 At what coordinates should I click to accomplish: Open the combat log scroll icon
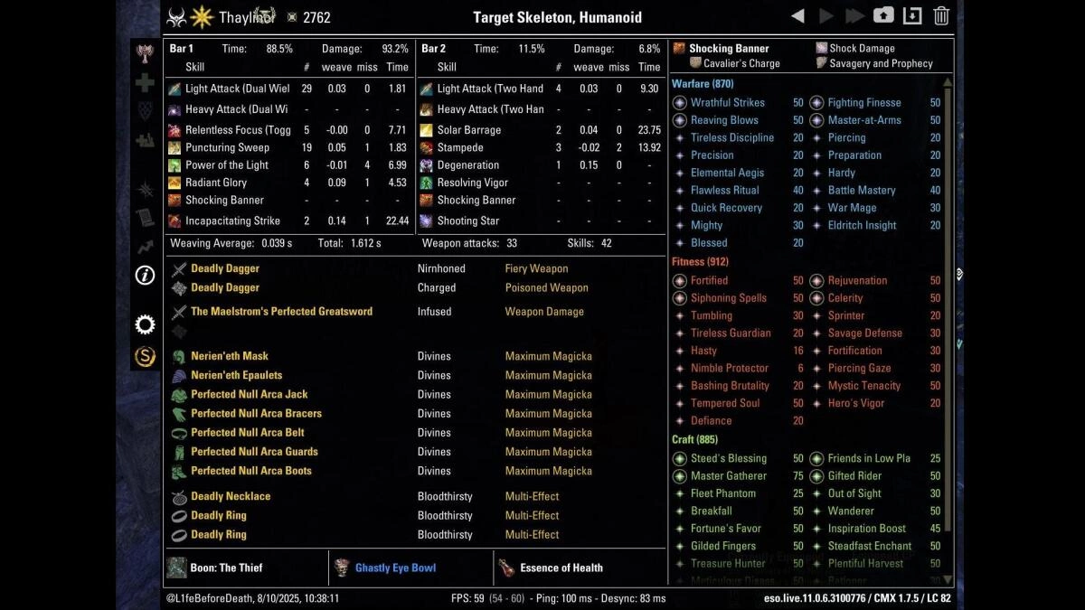tap(145, 217)
